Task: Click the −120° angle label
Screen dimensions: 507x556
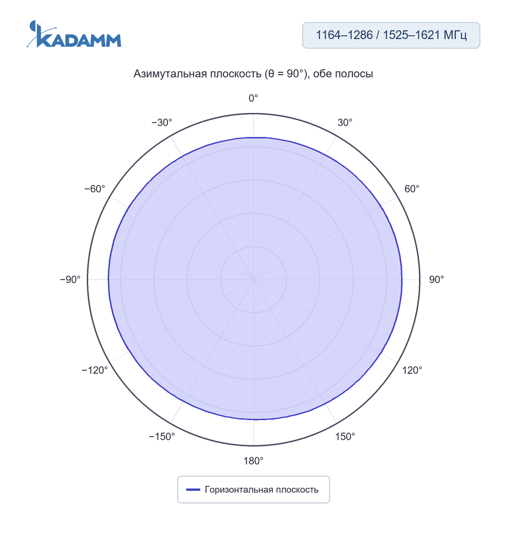Action: tap(95, 370)
